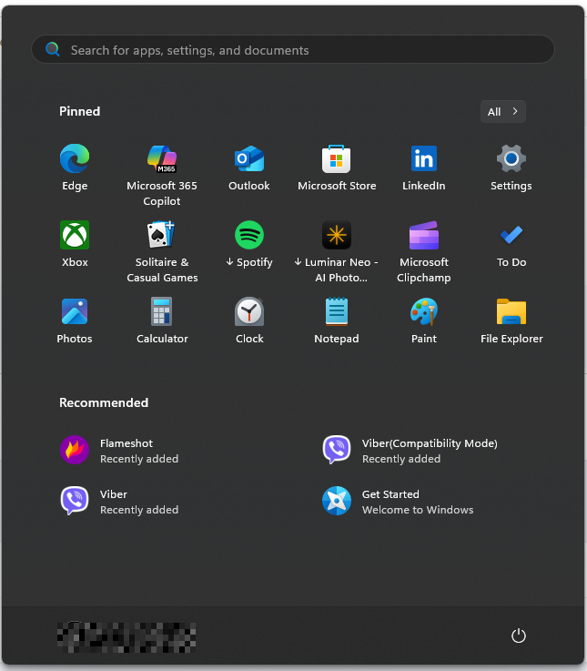The image size is (587, 671).
Task: Open File Explorer
Action: point(511,321)
